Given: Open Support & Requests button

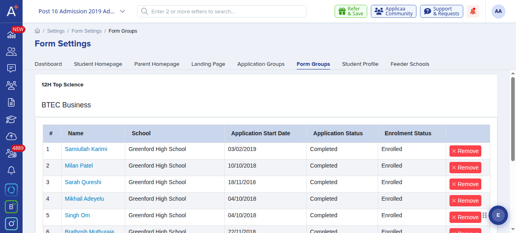Looking at the screenshot, I should 441,11.
